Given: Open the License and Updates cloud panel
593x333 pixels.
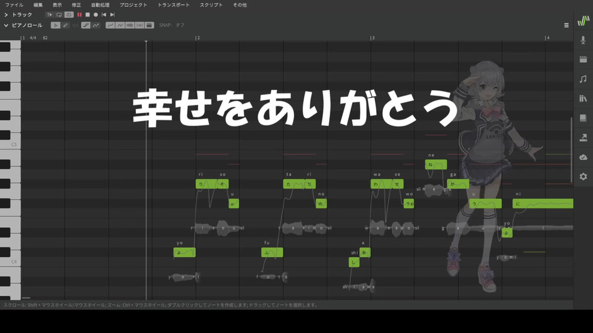Looking at the screenshot, I should coord(582,157).
